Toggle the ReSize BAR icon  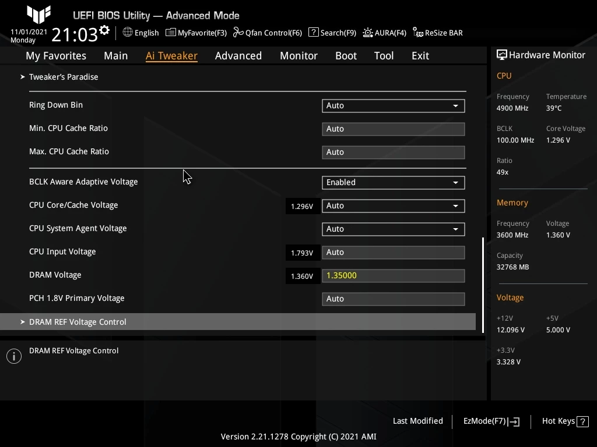click(417, 33)
